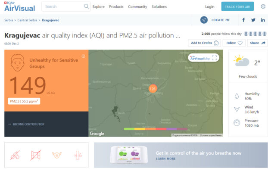Screen dimensions: 268x181
Task: Open the Community menu
Action: point(137,6)
